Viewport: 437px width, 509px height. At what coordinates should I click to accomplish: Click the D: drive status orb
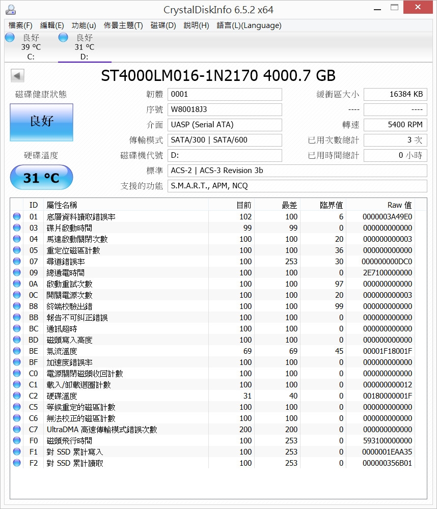63,37
